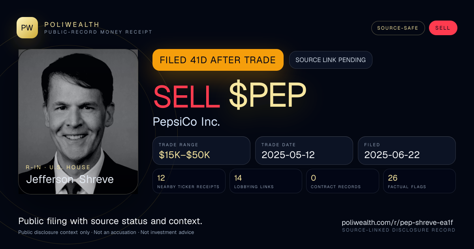The width and height of the screenshot is (474, 249).
Task: Open the 0 Contract Records tile
Action: tap(342, 181)
